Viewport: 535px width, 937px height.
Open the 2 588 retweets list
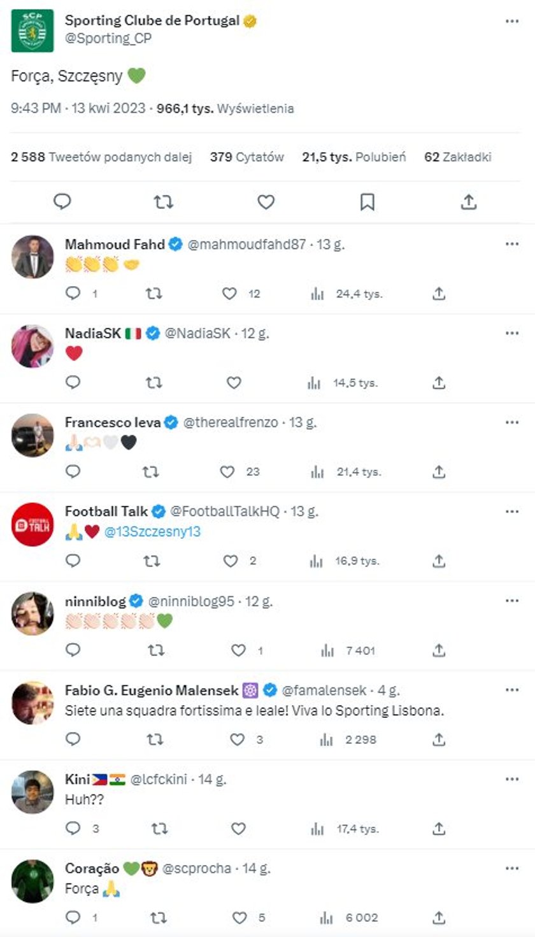(101, 157)
